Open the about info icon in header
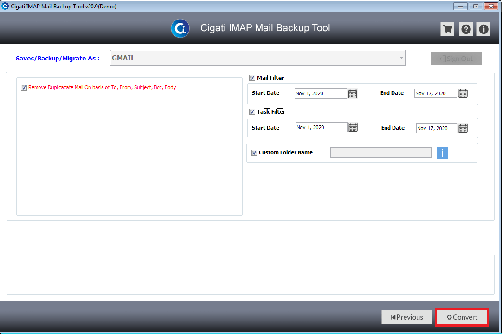Image resolution: width=502 pixels, height=334 pixels. point(483,29)
